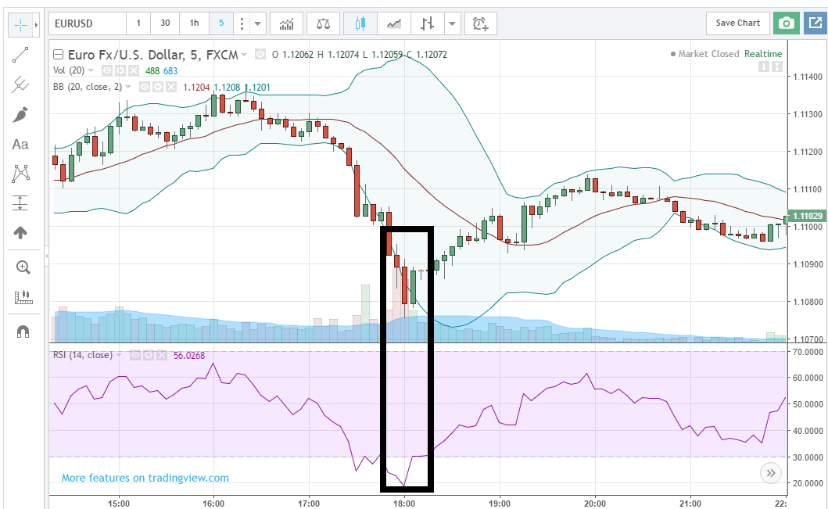Image resolution: width=828 pixels, height=509 pixels.
Task: Hide the Vol (20) indicator via eye icon
Action: click(x=107, y=70)
